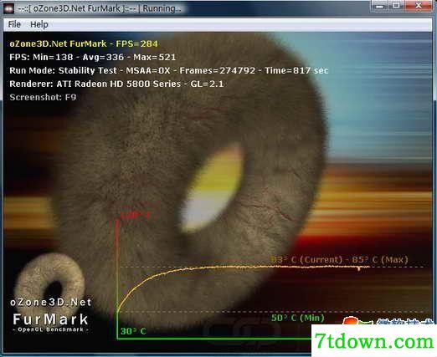This screenshot has height=357, width=437.
Task: Click the '50° C (Min)' label
Action: click(x=298, y=318)
